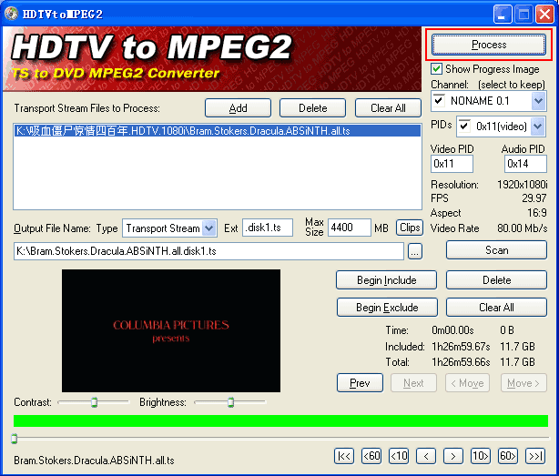Step back 60 with the <60 button
The image size is (559, 476).
click(x=371, y=456)
